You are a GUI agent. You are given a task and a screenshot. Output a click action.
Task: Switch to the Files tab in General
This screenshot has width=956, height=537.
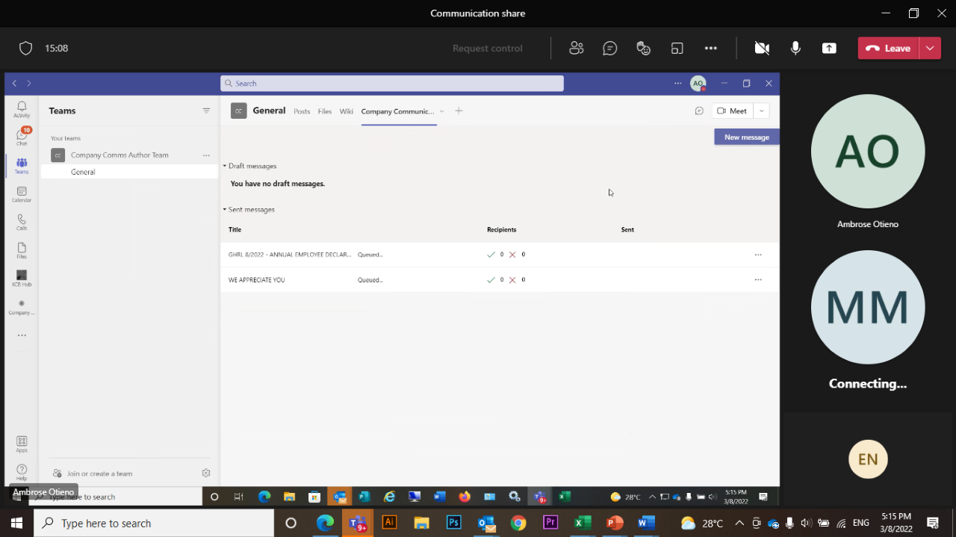(x=324, y=111)
